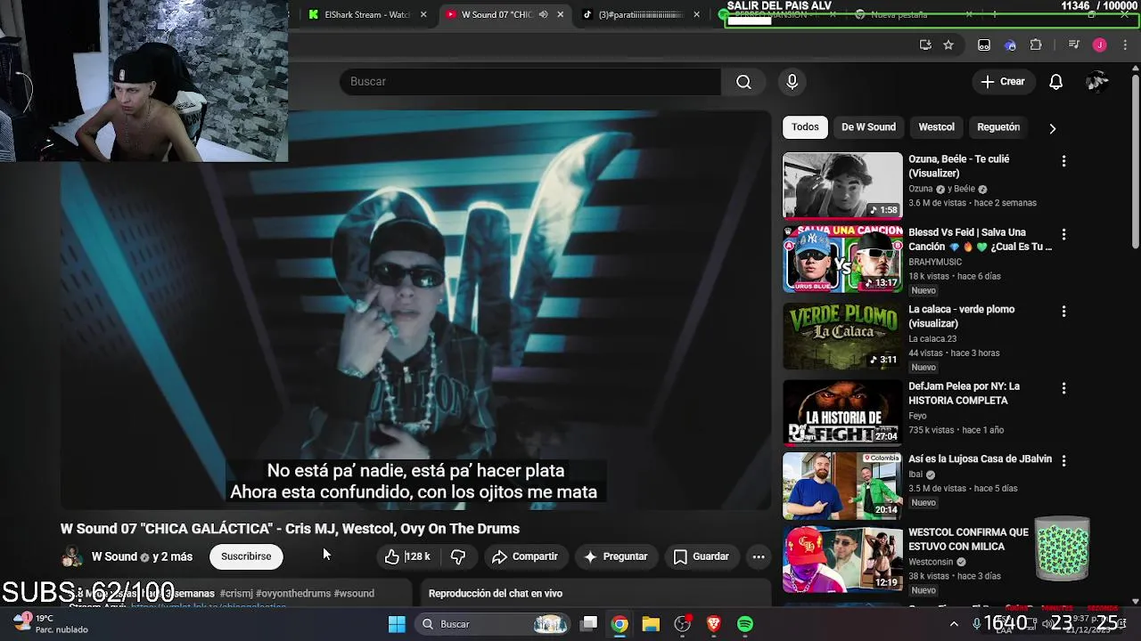Click the Preguntar button

click(x=615, y=556)
